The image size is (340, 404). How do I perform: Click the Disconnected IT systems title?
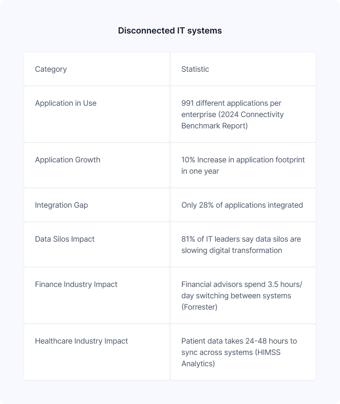[170, 31]
